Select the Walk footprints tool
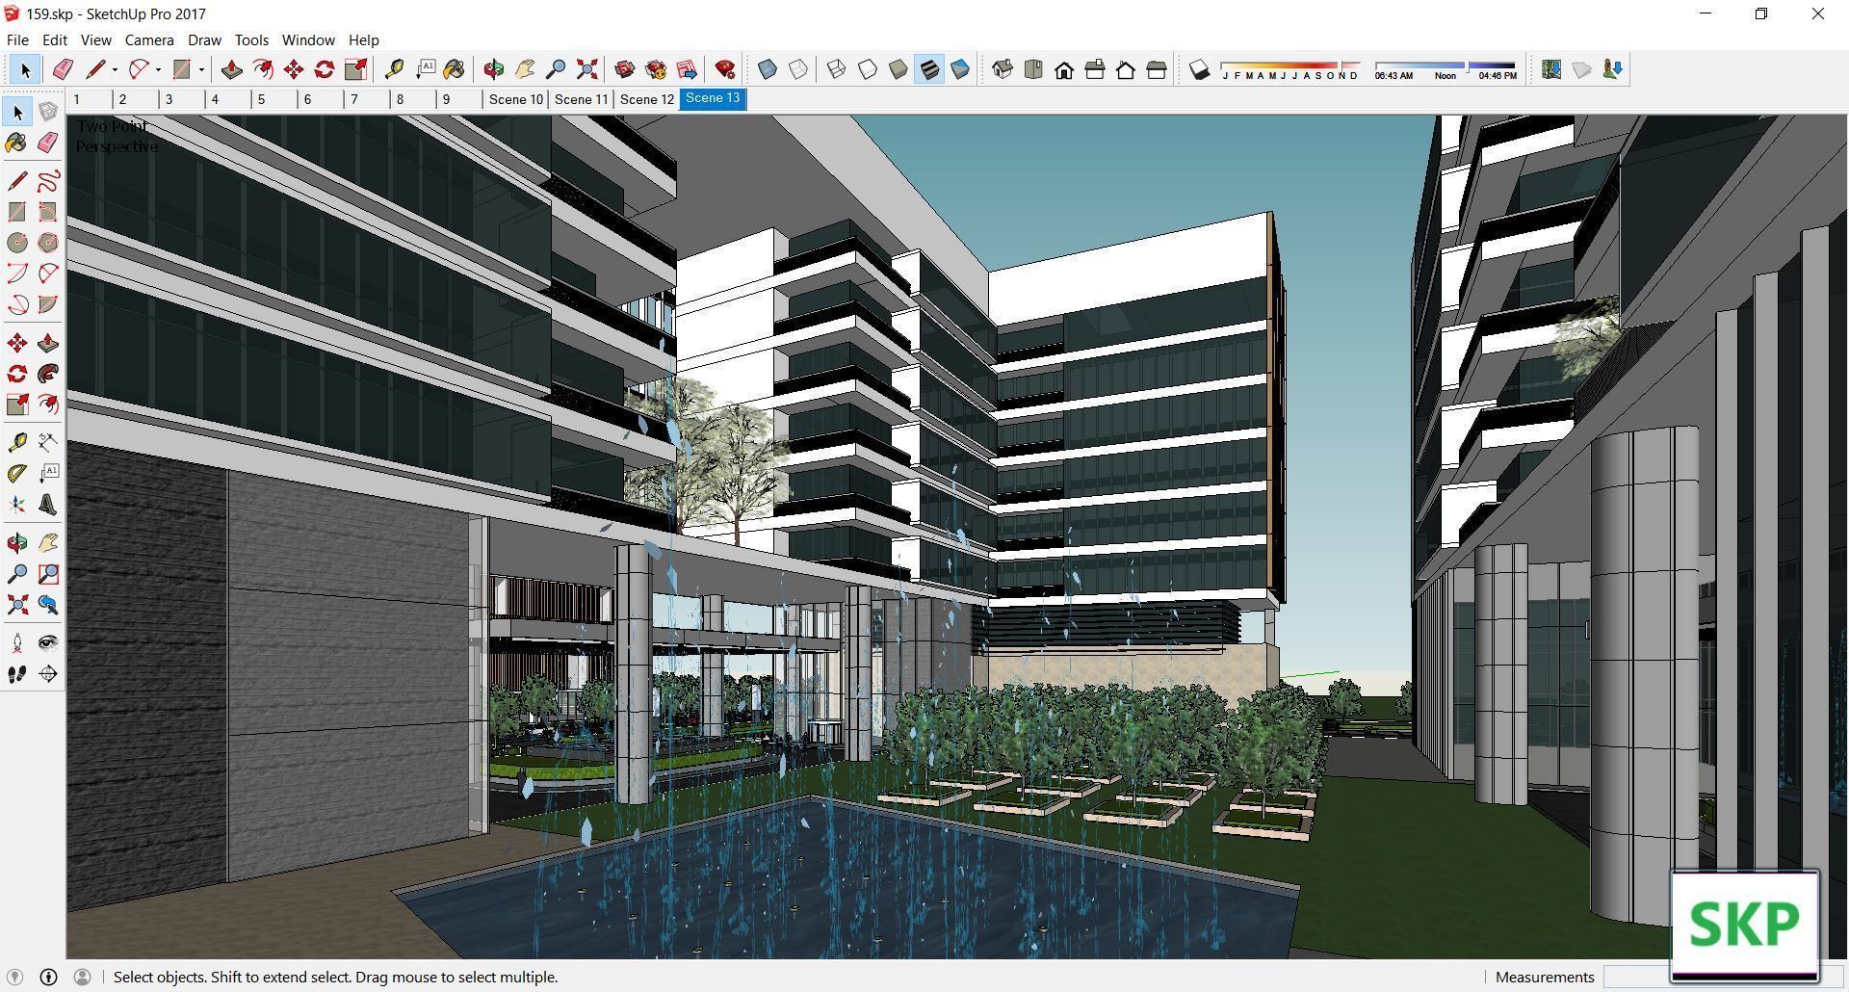The height and width of the screenshot is (992, 1849). coord(17,674)
